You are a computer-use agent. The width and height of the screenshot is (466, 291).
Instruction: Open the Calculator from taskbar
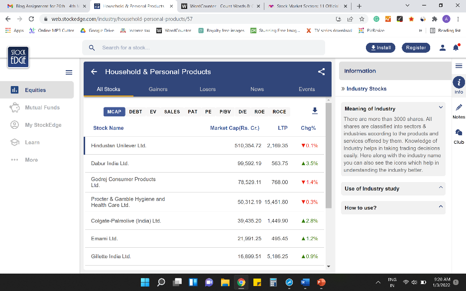point(273,282)
